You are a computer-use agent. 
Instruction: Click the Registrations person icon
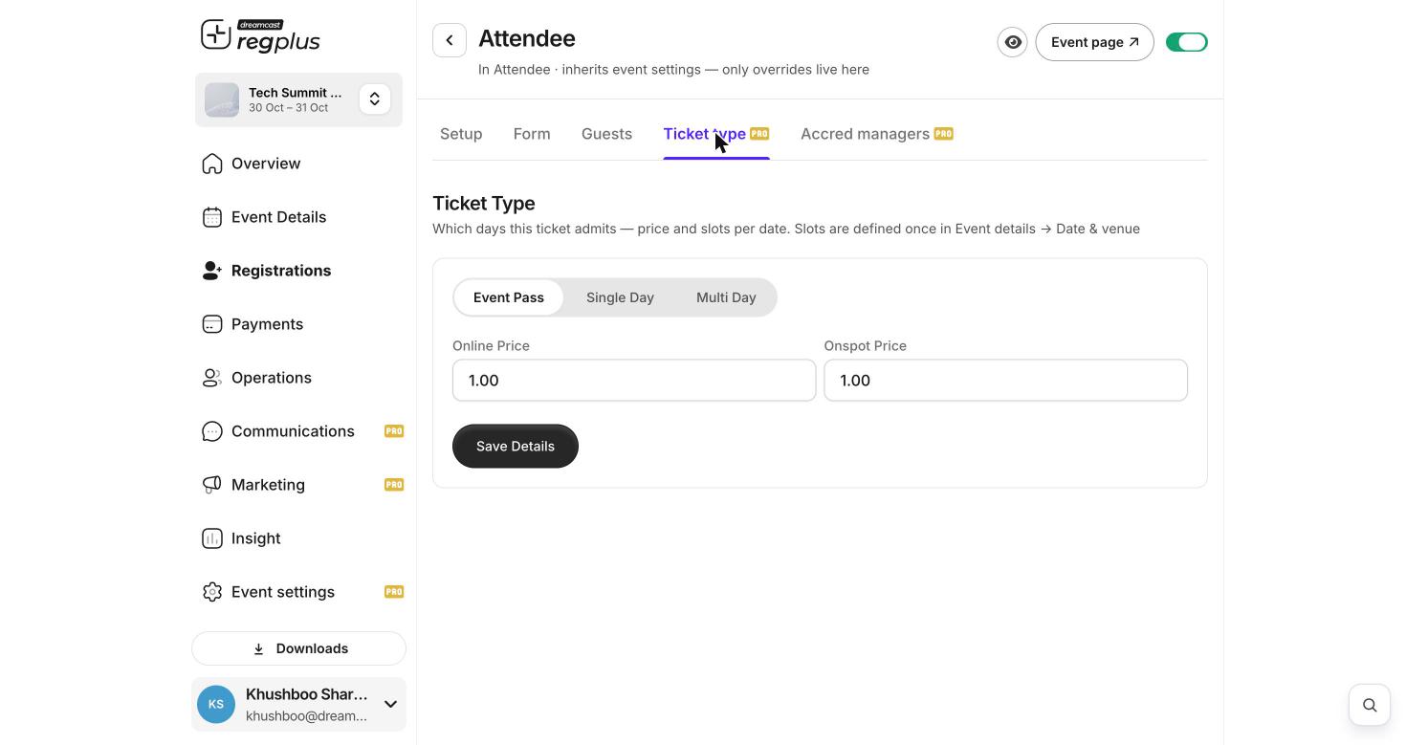(212, 271)
